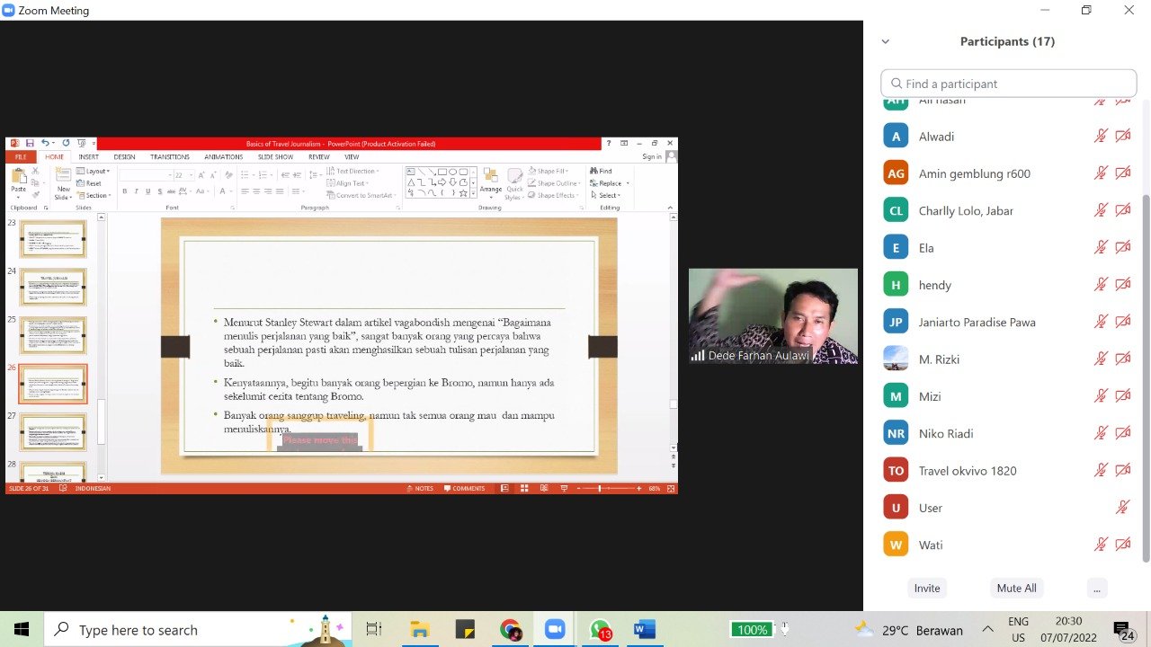1151x647 pixels.
Task: Select participant Charlly Lolo, Jabar
Action: pyautogui.click(x=966, y=211)
